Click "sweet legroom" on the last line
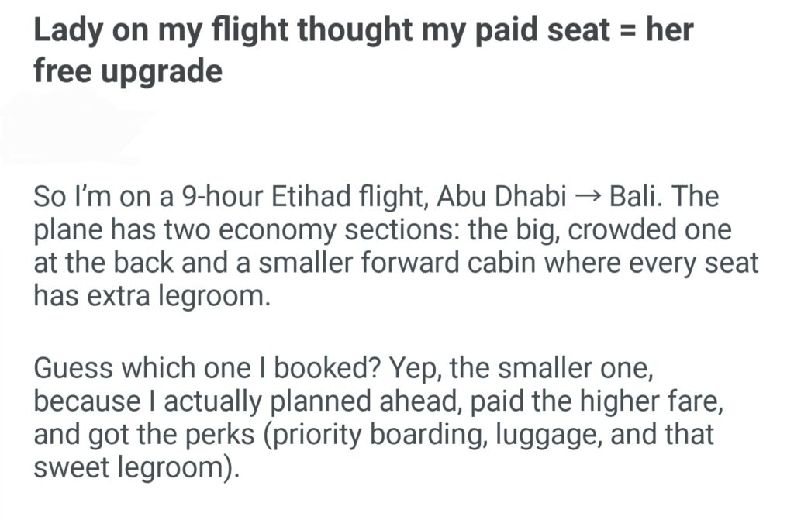 click(x=129, y=468)
